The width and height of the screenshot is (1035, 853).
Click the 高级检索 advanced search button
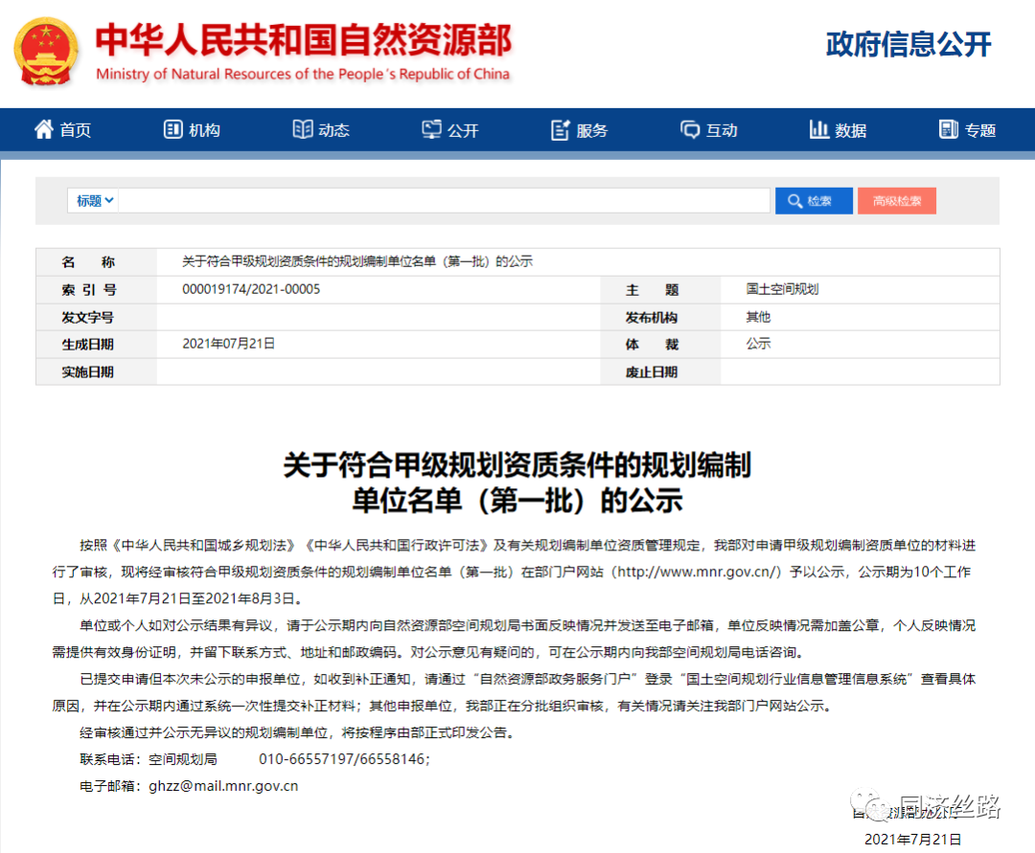897,201
